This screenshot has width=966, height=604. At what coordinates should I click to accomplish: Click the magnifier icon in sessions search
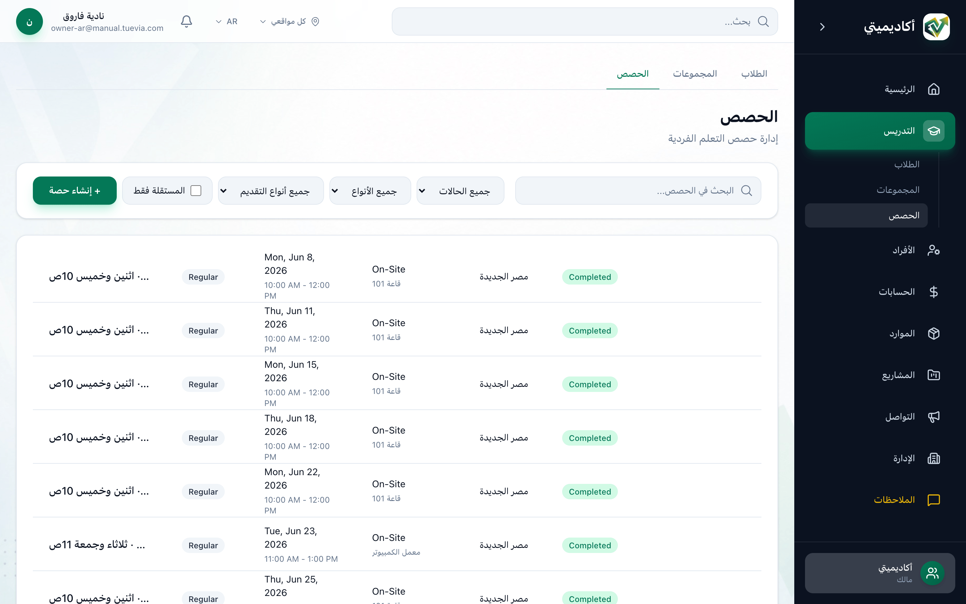[746, 191]
